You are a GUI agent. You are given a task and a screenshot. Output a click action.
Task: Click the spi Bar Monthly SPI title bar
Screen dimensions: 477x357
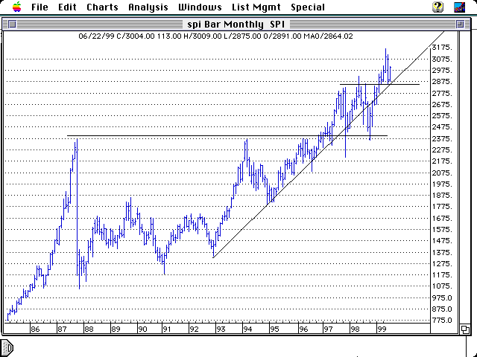[236, 24]
